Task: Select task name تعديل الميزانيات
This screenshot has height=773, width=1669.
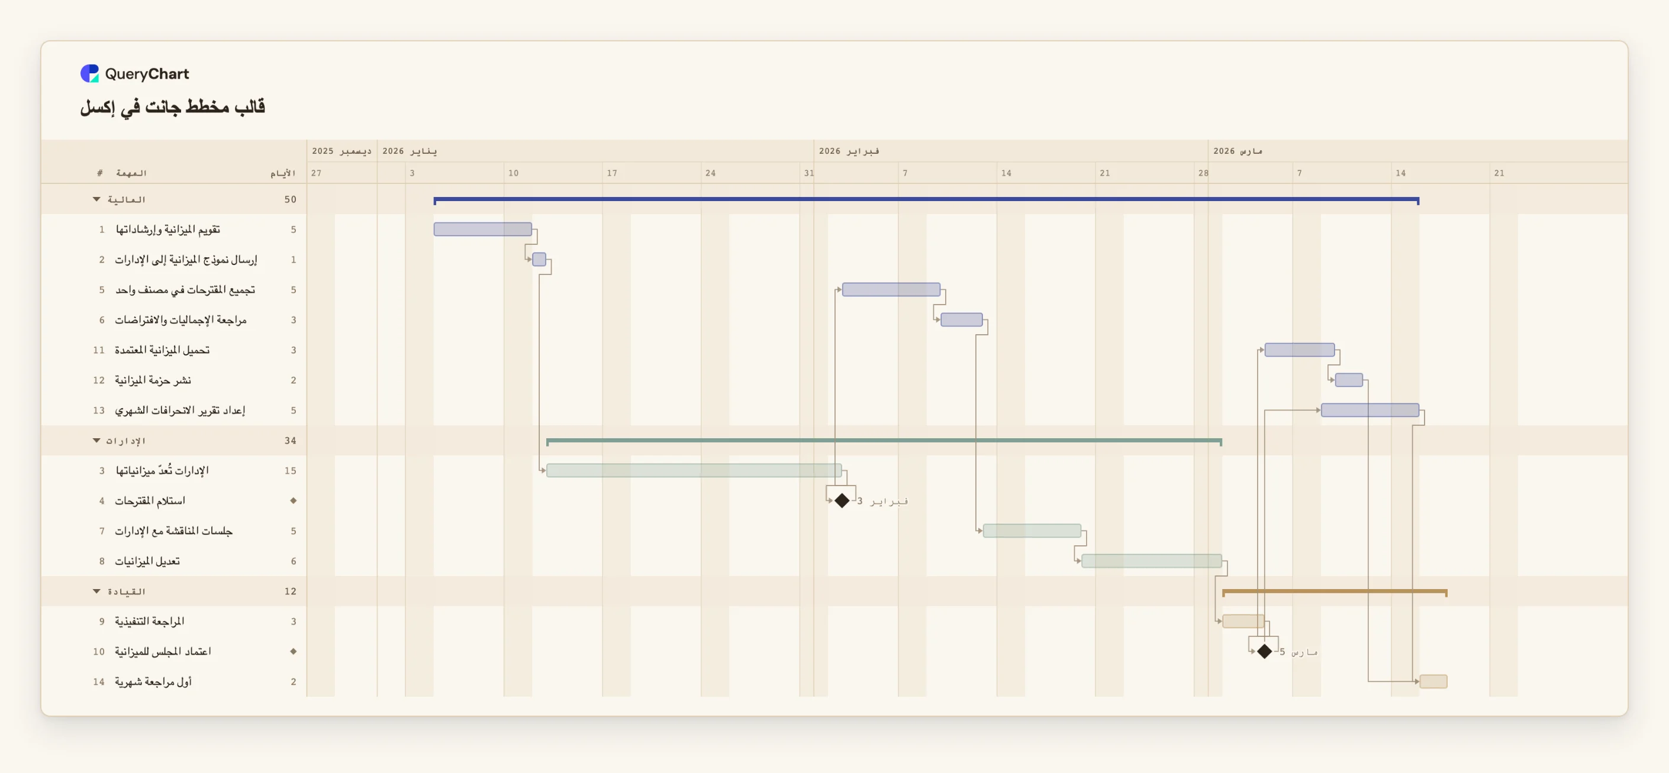Action: [147, 561]
